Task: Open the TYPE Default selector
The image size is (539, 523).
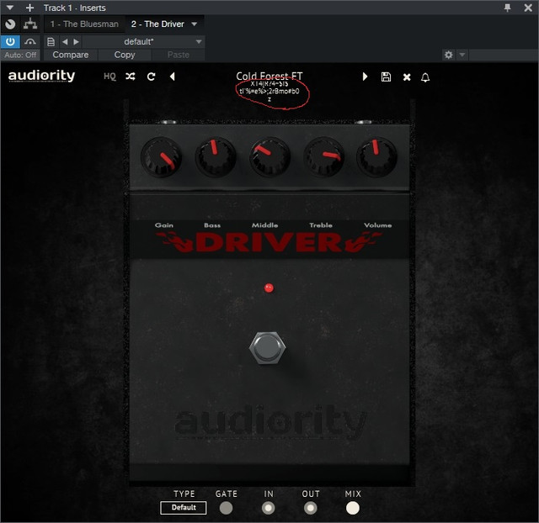Action: [184, 508]
